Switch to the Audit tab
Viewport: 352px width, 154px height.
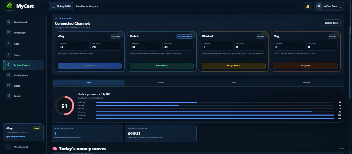[x=234, y=83]
